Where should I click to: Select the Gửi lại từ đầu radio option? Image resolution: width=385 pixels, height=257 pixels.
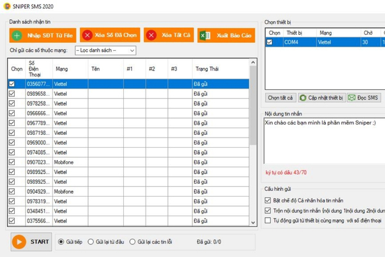pos(90,242)
